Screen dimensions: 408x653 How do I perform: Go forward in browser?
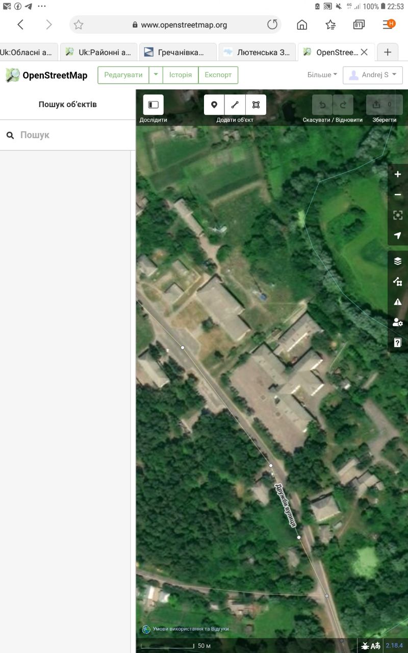pos(49,24)
